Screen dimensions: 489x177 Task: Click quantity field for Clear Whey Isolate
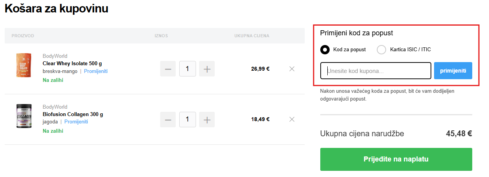187,69
